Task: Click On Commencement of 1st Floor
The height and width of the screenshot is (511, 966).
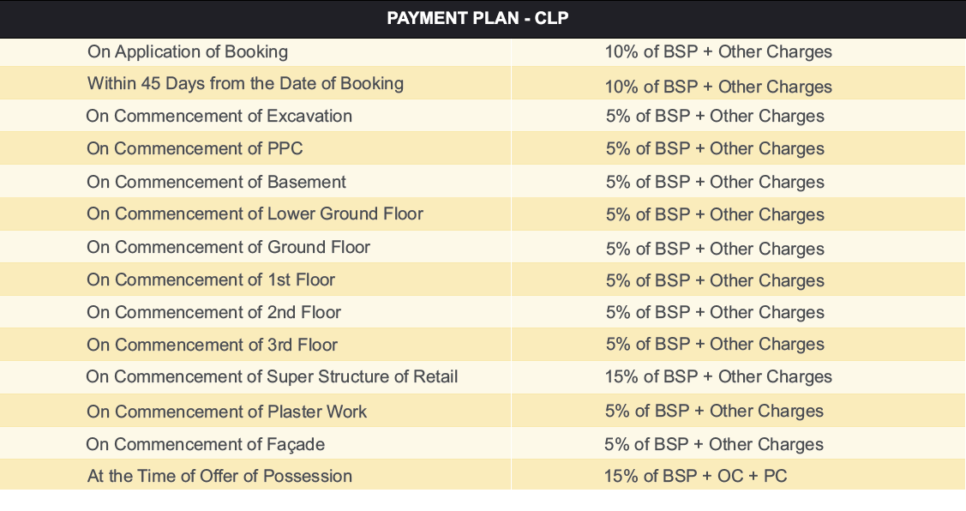Action: 211,280
